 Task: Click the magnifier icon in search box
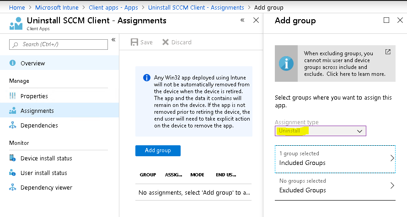point(15,45)
